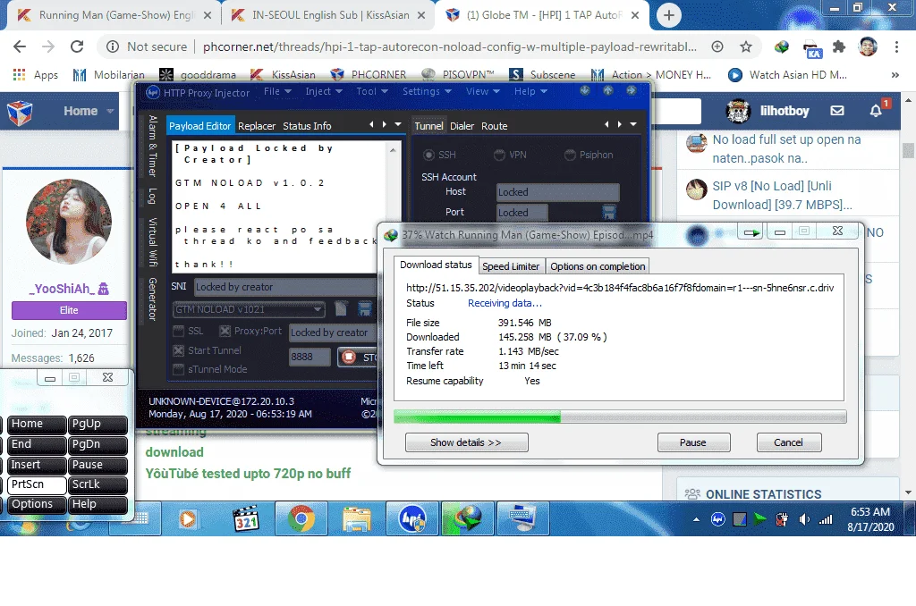The width and height of the screenshot is (916, 606).
Task: Click IDM green arrow button in title bar
Action: pyautogui.click(x=751, y=232)
